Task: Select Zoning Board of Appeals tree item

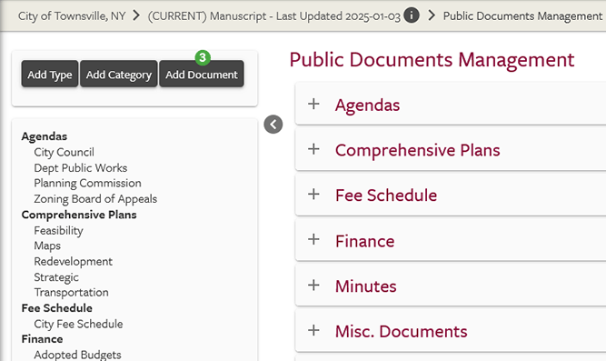Action: pos(95,199)
